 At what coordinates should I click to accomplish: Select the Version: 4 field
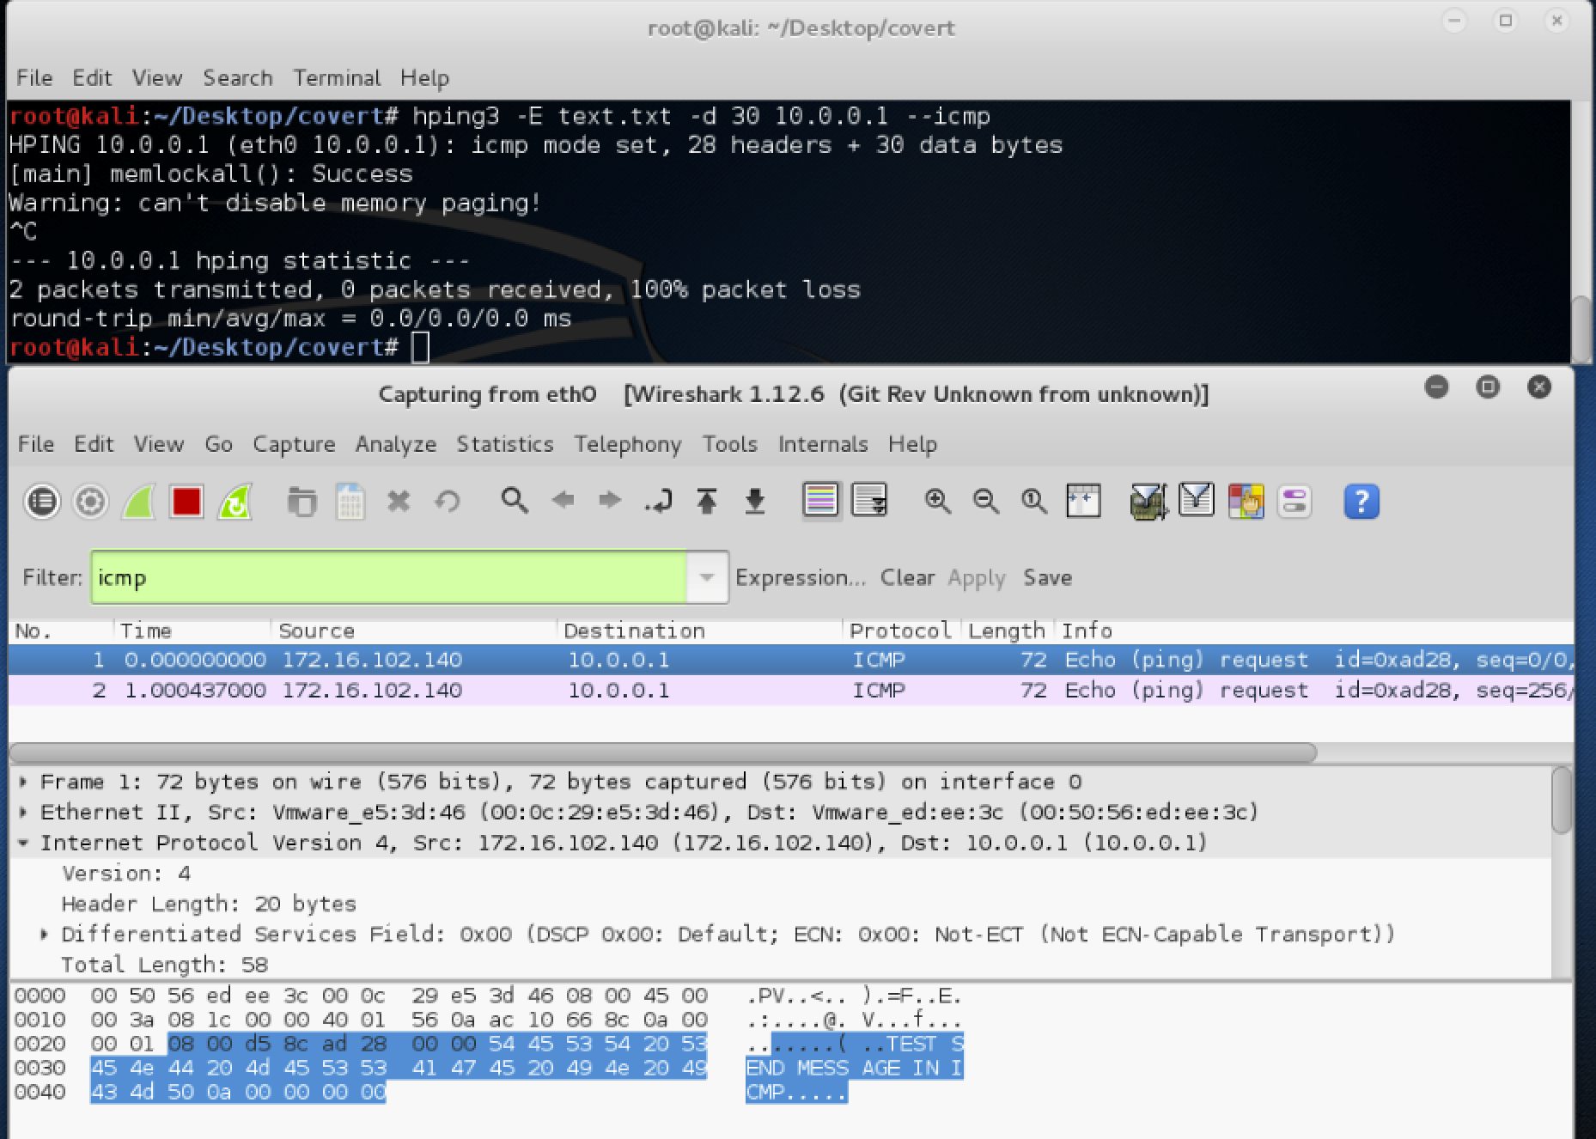tap(126, 874)
